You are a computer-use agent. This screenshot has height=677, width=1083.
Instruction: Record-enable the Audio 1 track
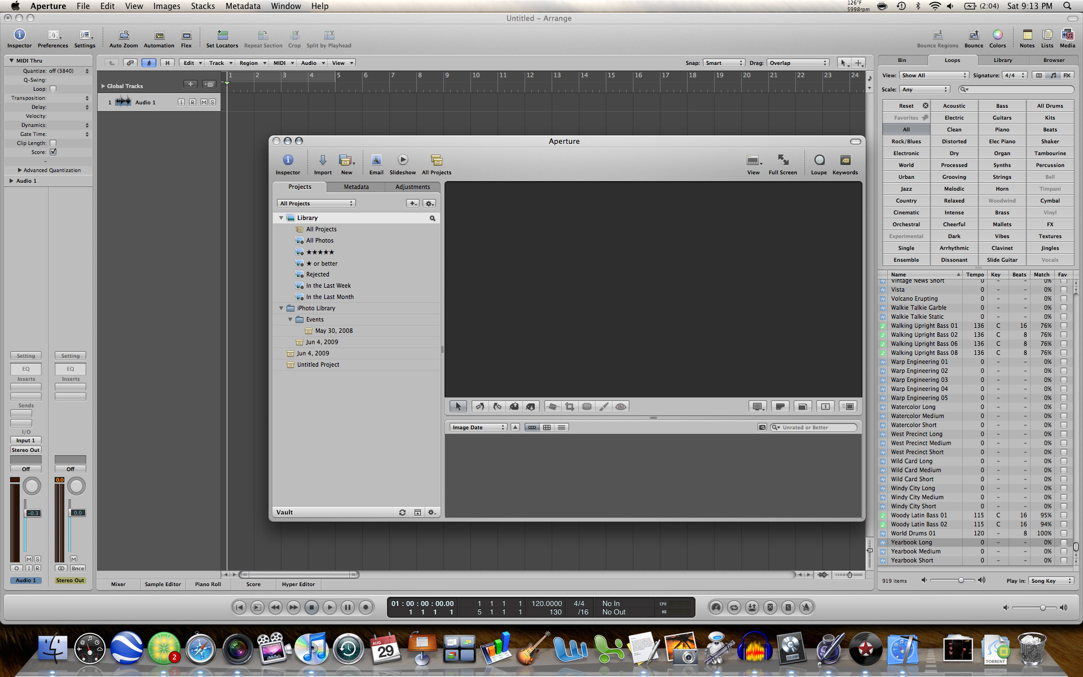pyautogui.click(x=192, y=102)
